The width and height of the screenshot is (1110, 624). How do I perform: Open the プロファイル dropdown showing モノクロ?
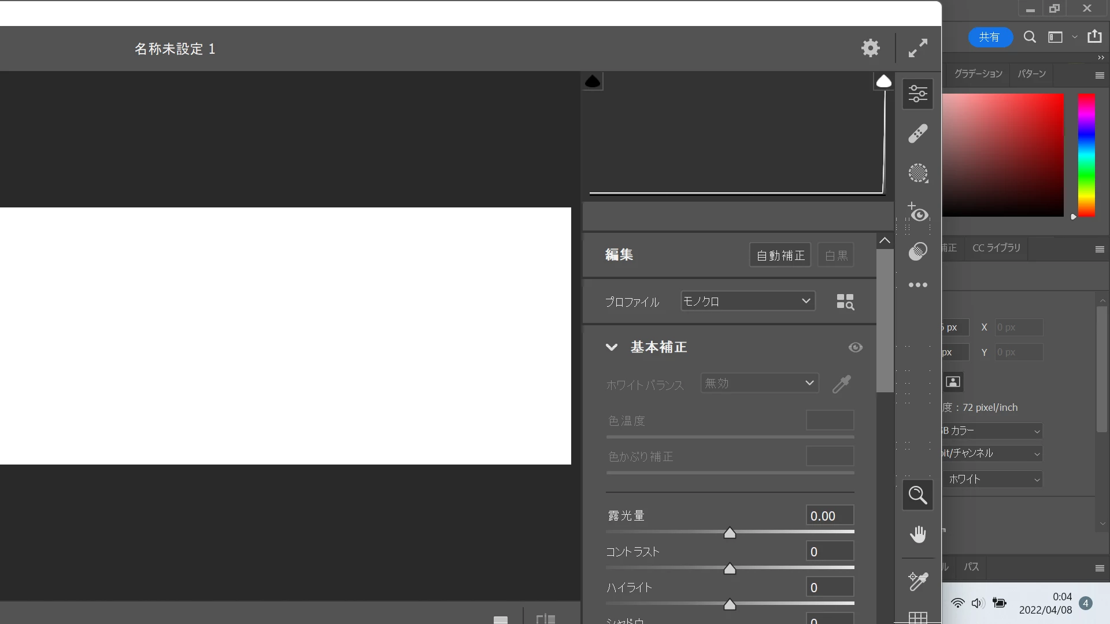(x=748, y=301)
